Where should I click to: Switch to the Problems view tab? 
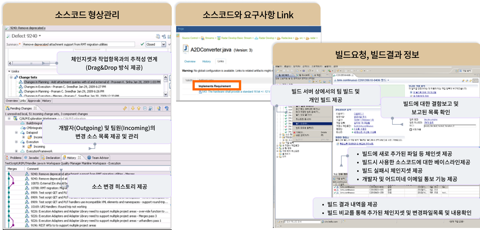(13, 158)
